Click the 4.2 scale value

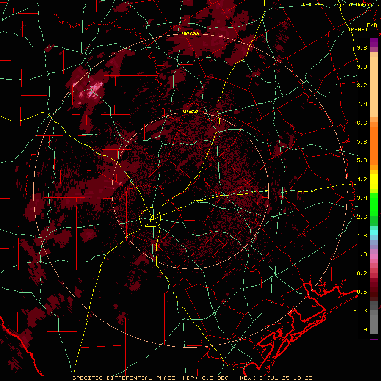coord(362,179)
